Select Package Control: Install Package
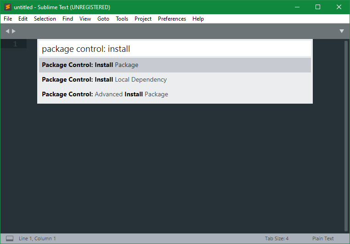Viewport: 350px width, 244px height. pyautogui.click(x=175, y=65)
